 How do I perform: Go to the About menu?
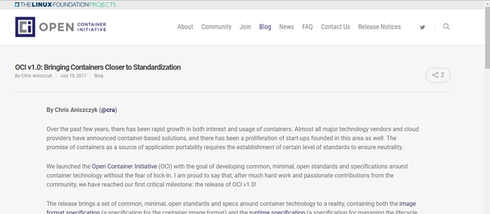pos(185,27)
